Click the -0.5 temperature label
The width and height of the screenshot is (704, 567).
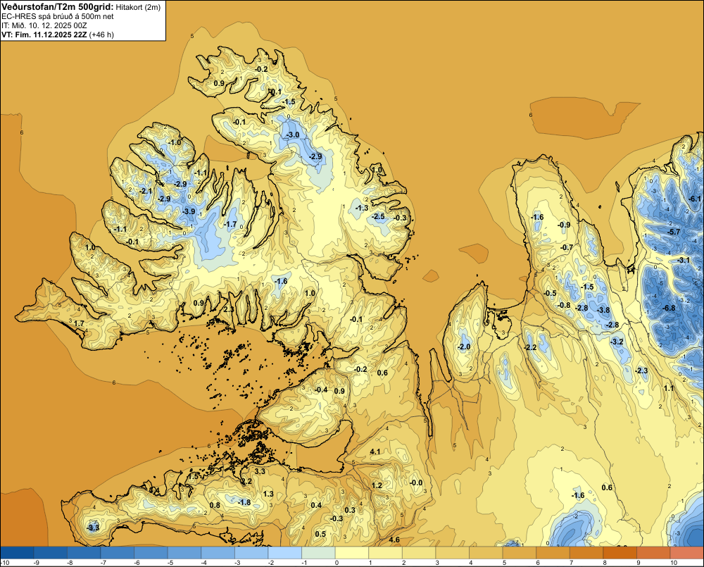550,293
